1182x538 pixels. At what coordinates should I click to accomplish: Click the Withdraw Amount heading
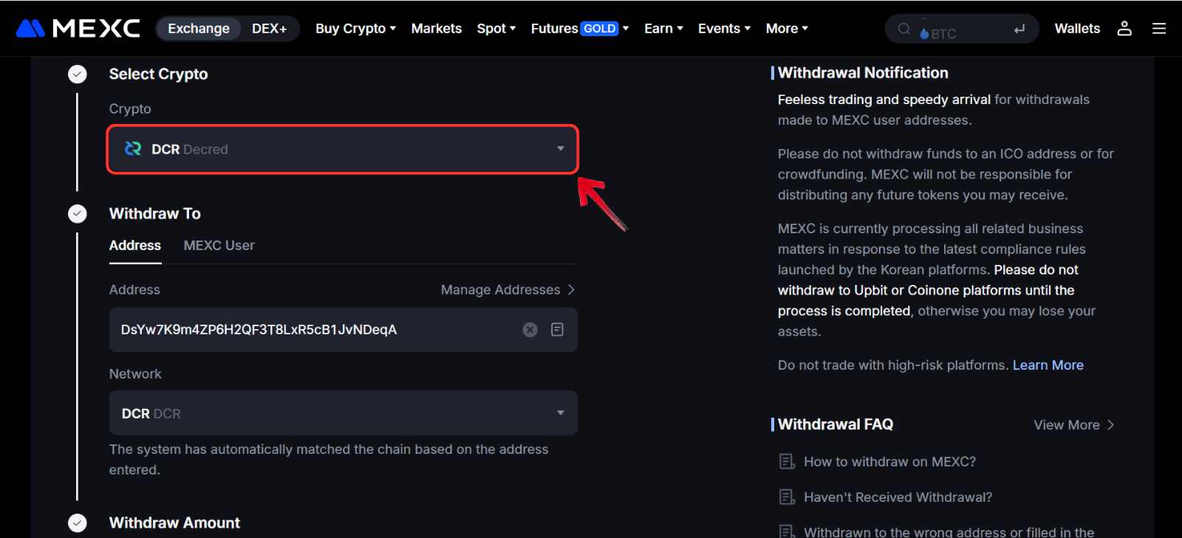(x=174, y=523)
